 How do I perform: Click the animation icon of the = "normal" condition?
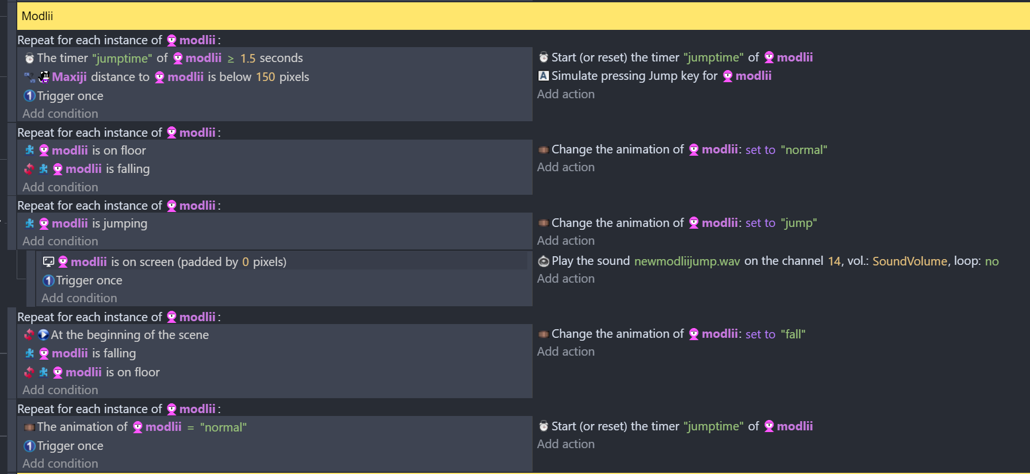29,427
